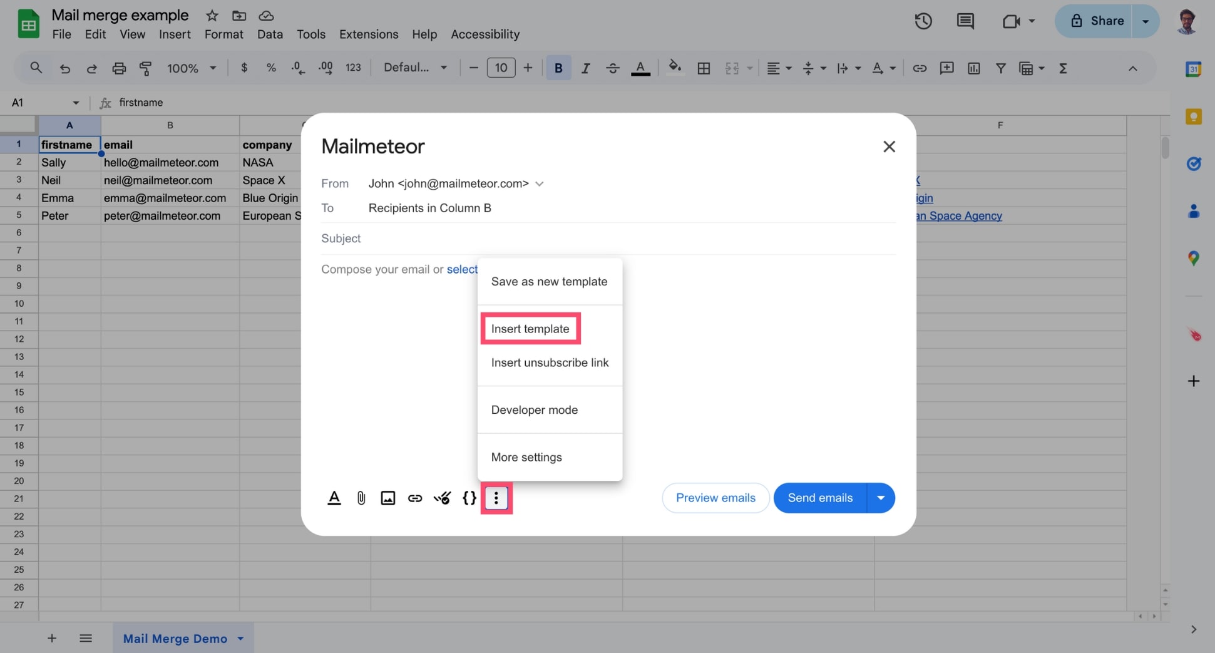Open the text color picker

coord(640,68)
